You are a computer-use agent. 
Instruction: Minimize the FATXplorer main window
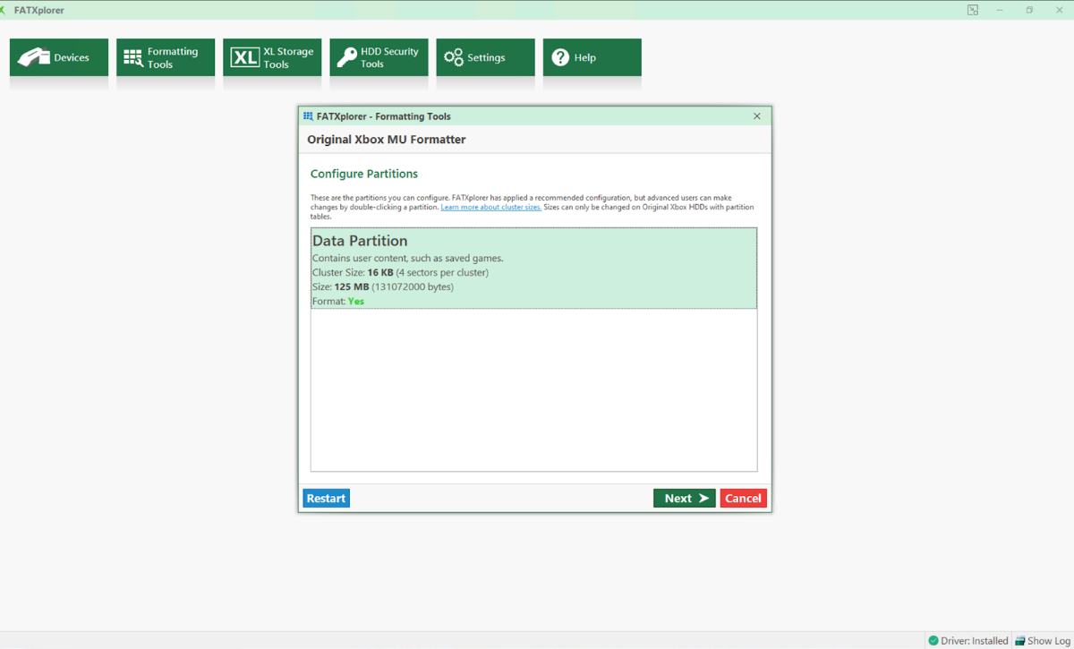coord(1001,10)
